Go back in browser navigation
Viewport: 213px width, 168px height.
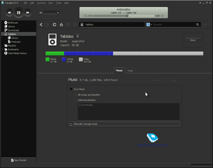(x=41, y=24)
